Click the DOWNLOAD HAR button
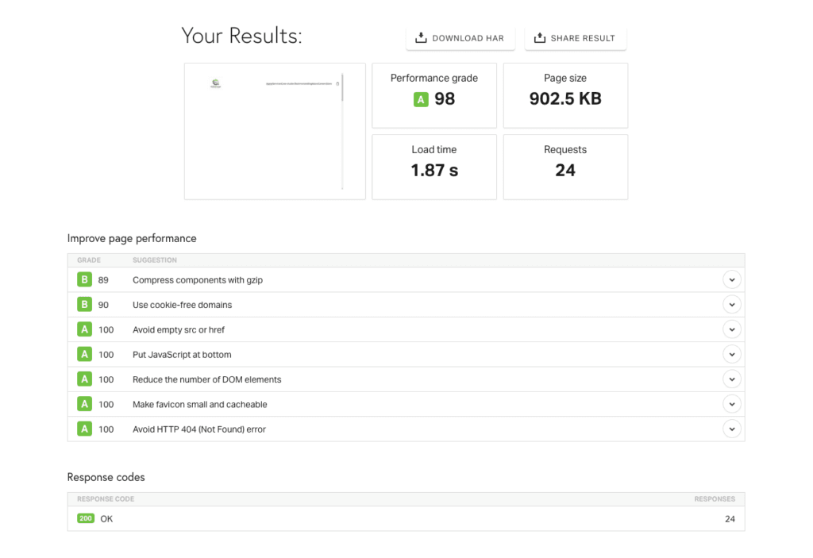The width and height of the screenshot is (813, 558). tap(460, 37)
